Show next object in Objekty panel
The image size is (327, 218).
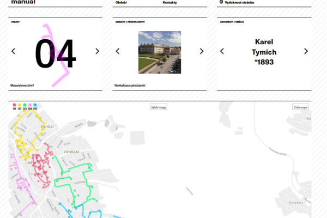pos(202,51)
